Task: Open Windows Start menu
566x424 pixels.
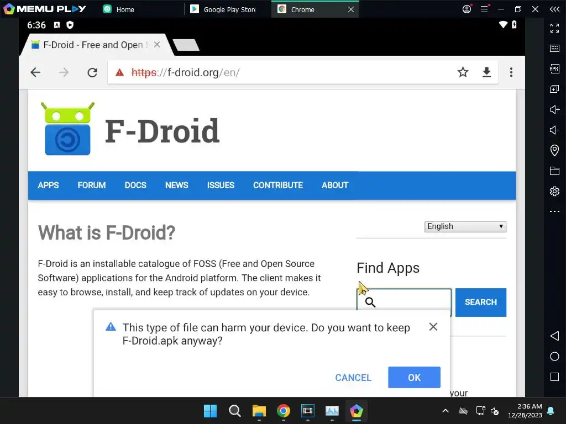Action: click(x=210, y=411)
